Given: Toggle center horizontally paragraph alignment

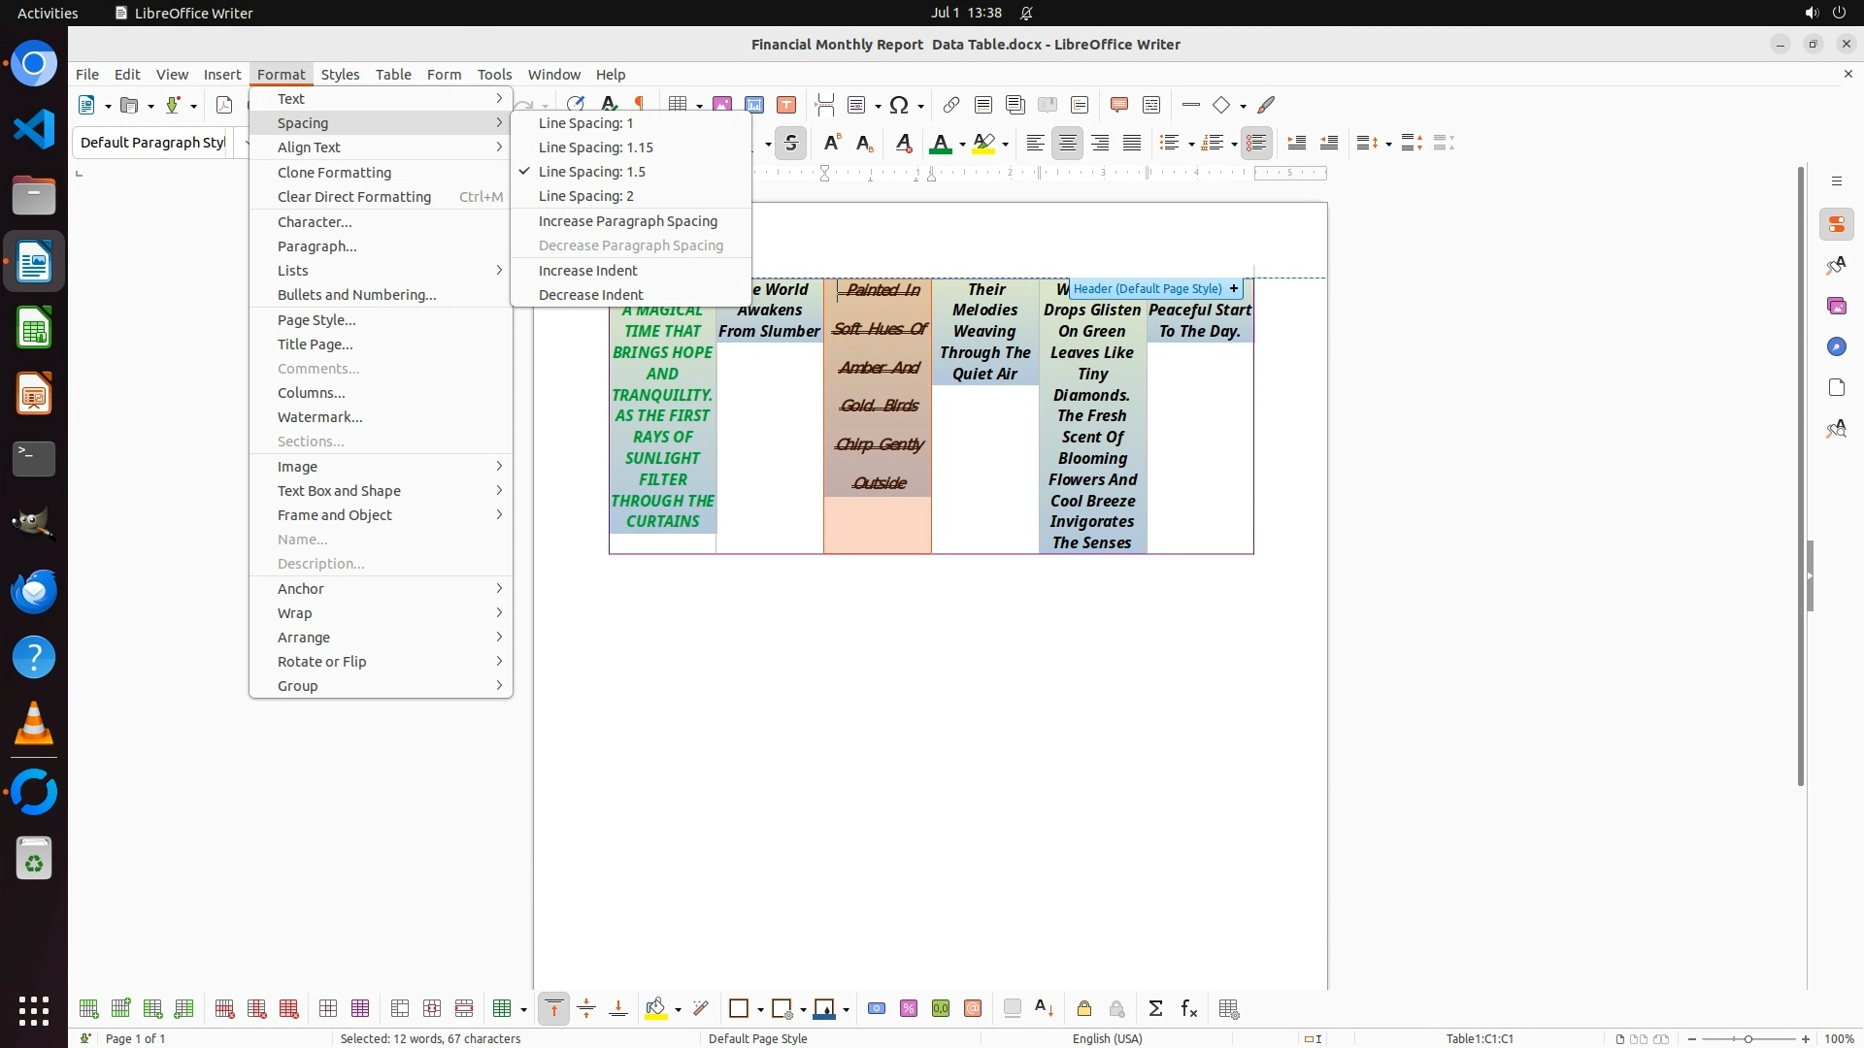Looking at the screenshot, I should [1067, 144].
